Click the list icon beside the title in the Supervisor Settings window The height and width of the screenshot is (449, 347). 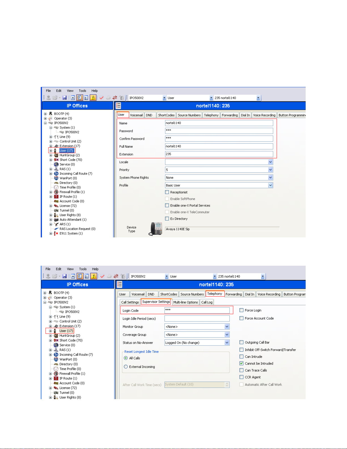[120, 284]
